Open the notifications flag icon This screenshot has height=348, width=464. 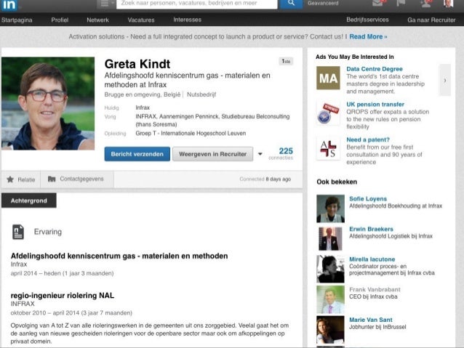pyautogui.click(x=401, y=4)
